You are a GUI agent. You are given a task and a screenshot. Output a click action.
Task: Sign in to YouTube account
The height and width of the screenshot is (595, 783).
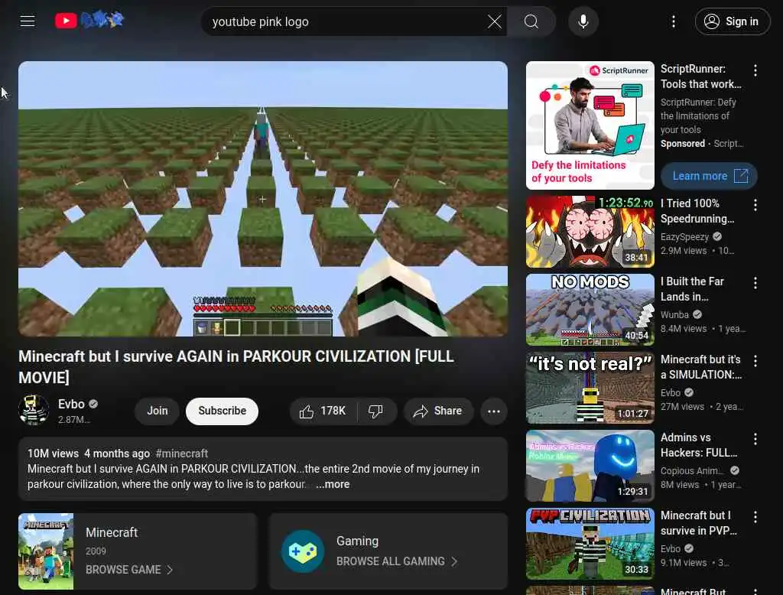tap(732, 21)
